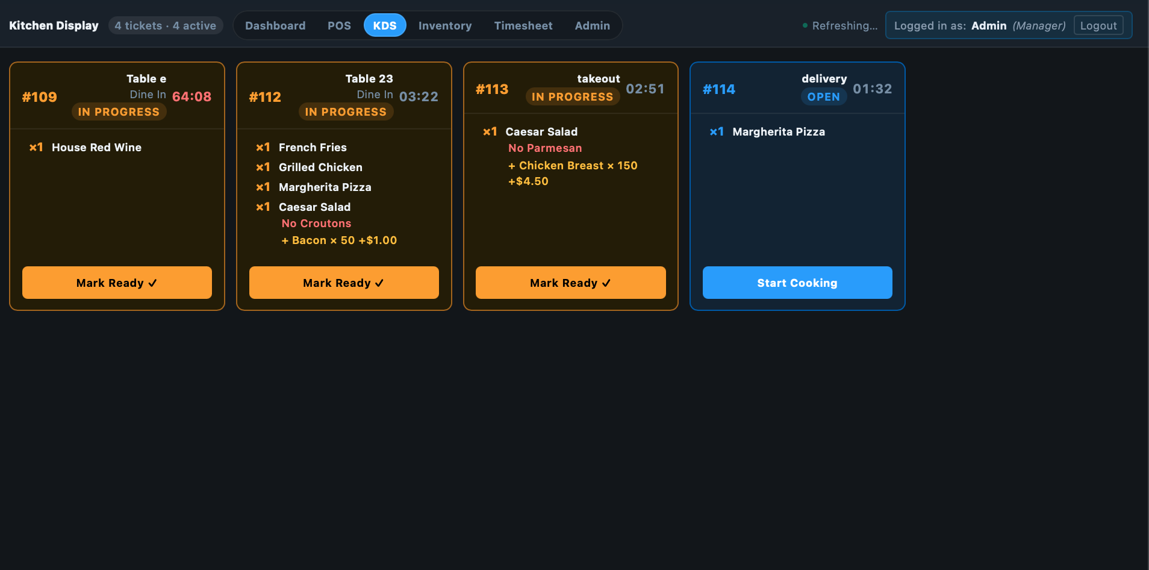Screen dimensions: 1149x570
Task: Click the delivery order type label
Action: pos(824,78)
